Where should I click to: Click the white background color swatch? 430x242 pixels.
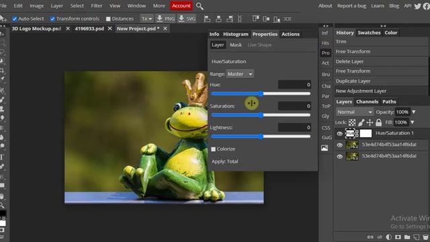[x=3, y=223]
